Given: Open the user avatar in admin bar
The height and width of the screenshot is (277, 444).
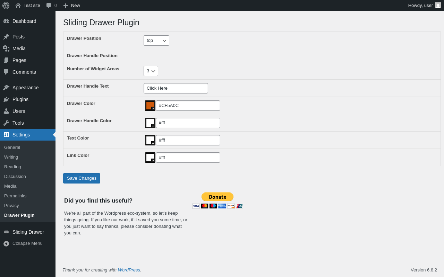Looking at the screenshot, I should 438,5.
